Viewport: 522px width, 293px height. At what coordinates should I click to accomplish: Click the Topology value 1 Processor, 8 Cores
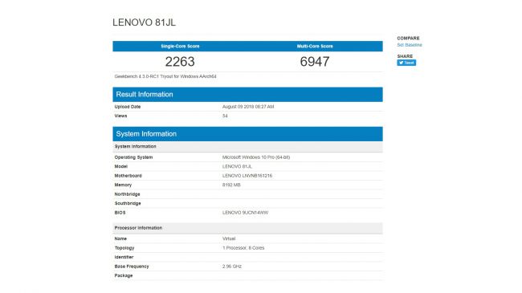(243, 248)
